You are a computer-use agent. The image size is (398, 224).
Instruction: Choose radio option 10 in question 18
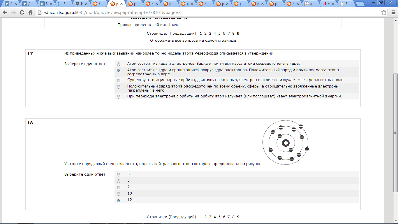(118, 194)
